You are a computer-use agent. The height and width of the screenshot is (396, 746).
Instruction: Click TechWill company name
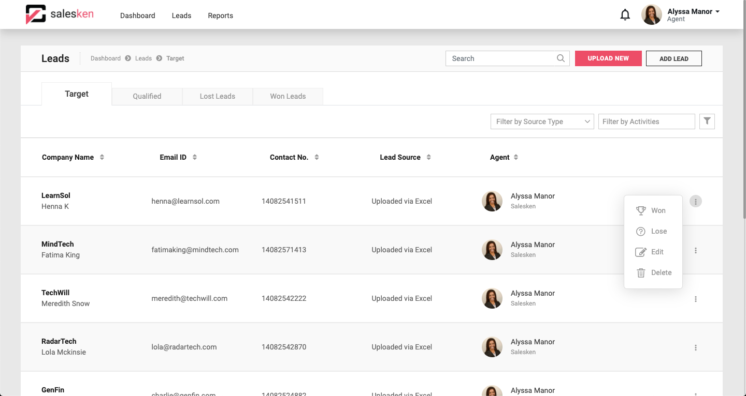pyautogui.click(x=55, y=293)
